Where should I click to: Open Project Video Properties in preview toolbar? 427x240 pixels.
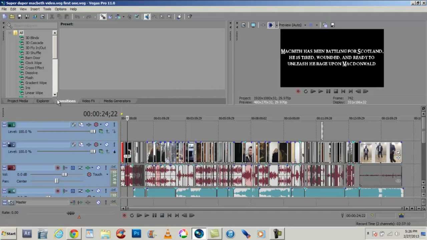click(x=243, y=25)
